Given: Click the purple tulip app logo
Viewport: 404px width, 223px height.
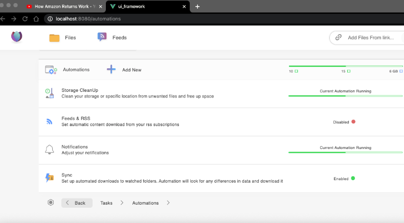Looking at the screenshot, I should pyautogui.click(x=17, y=37).
